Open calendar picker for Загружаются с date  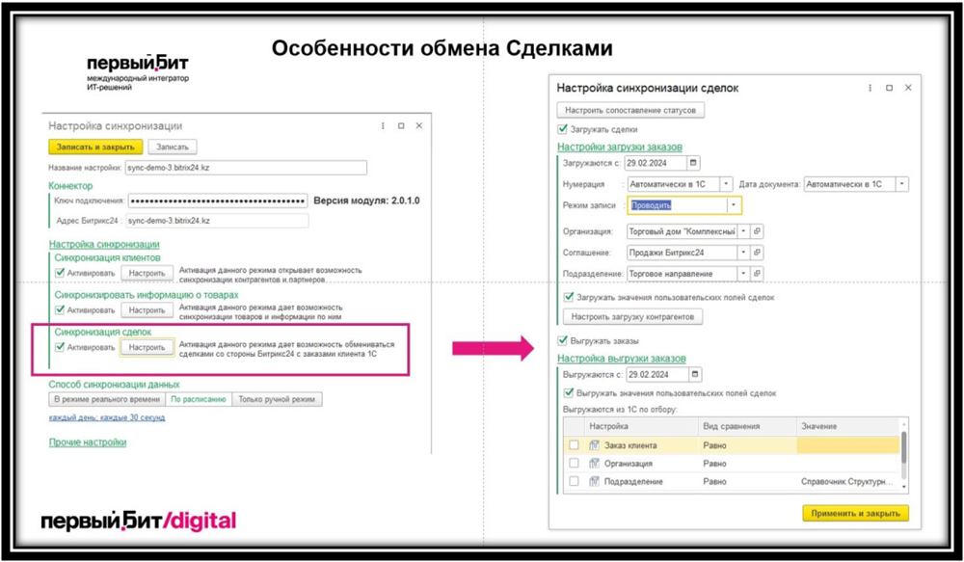tap(693, 163)
